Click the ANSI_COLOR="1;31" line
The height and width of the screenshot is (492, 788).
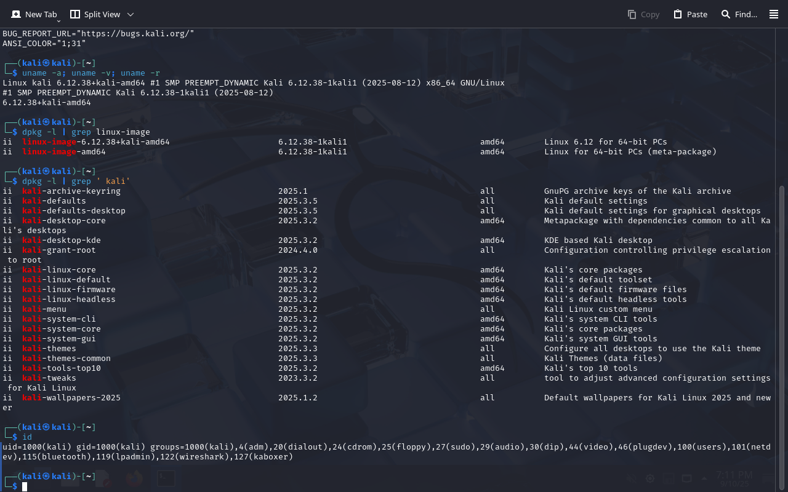[44, 44]
